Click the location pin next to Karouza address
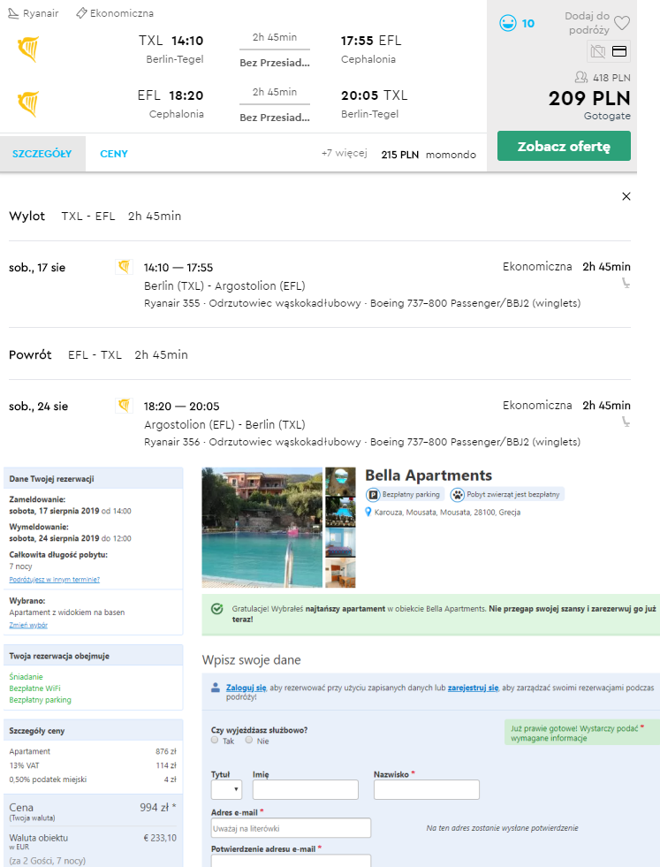This screenshot has height=867, width=660. [368, 513]
